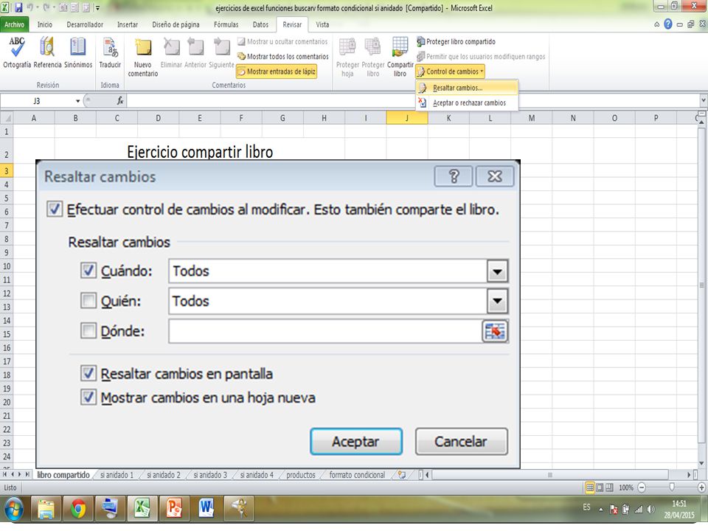The height and width of the screenshot is (531, 708).
Task: Switch to the 'si anidado 1' sheet tab
Action: pos(117,475)
